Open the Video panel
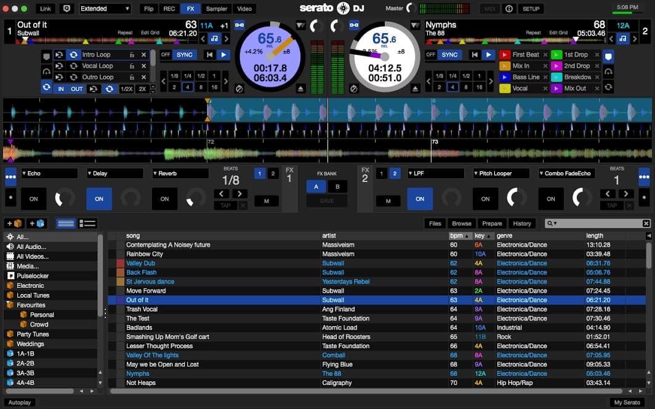This screenshot has height=409, width=655. click(x=244, y=9)
